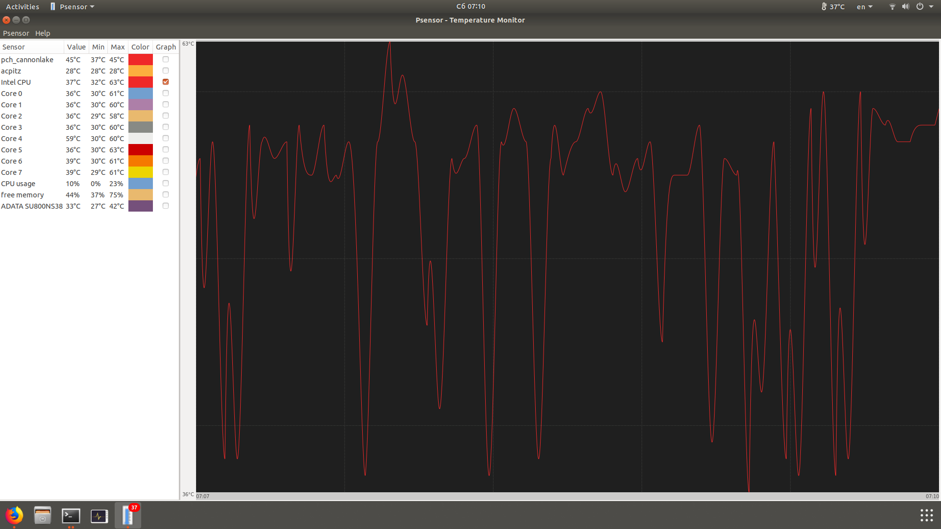Click the Wi-Fi status icon

coord(892,7)
